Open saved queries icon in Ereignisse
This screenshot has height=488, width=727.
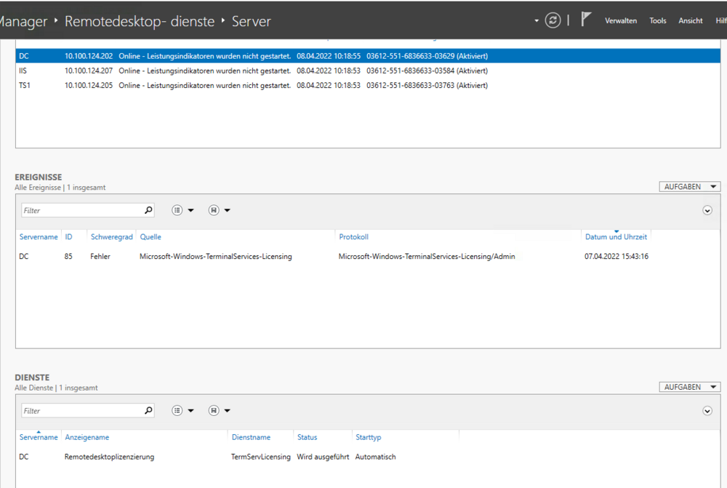pyautogui.click(x=214, y=210)
